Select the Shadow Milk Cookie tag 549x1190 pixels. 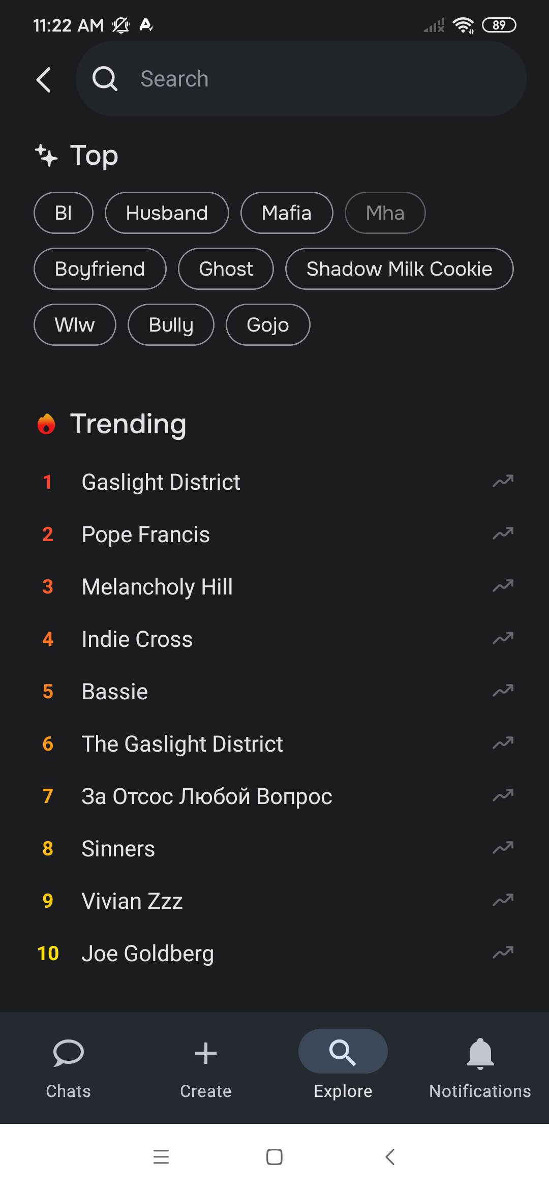[x=399, y=269]
